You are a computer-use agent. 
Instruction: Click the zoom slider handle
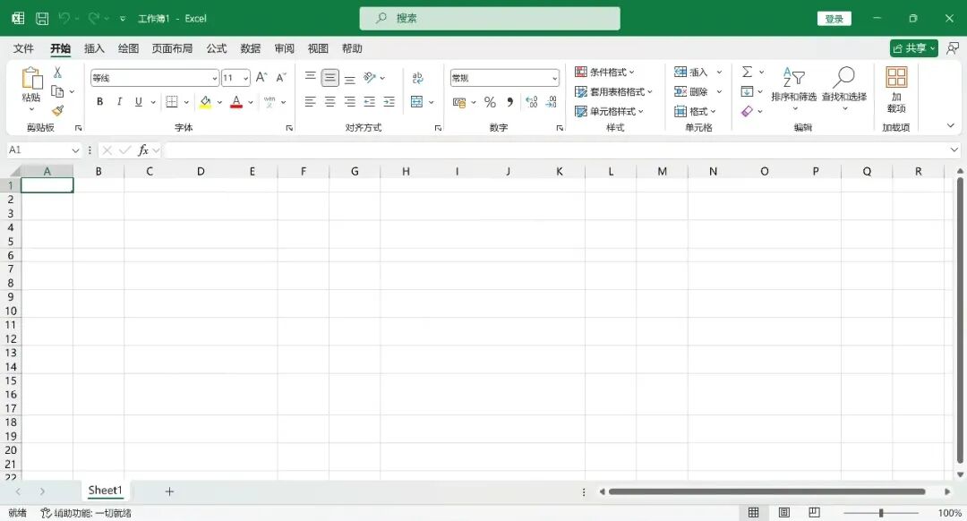(881, 513)
